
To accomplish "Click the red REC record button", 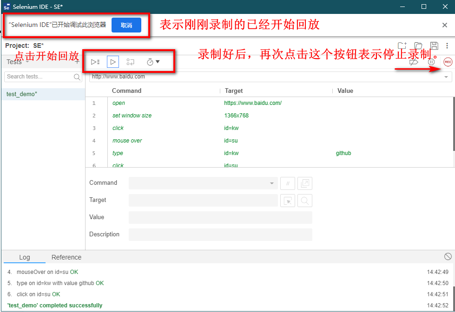I will [448, 62].
